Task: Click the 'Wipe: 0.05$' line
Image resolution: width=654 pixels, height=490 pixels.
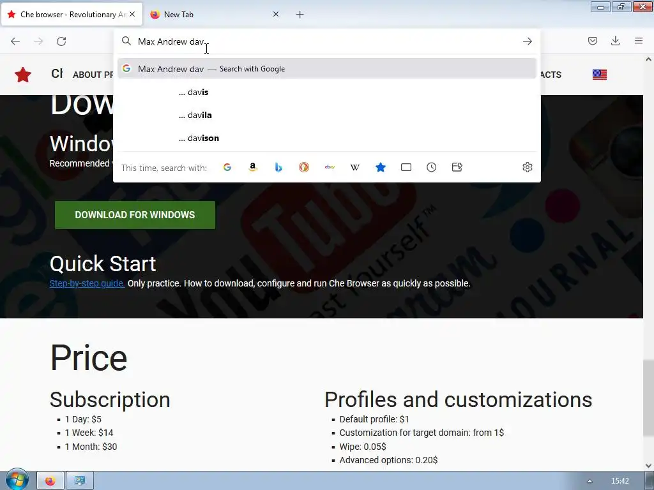Action: pos(363,447)
